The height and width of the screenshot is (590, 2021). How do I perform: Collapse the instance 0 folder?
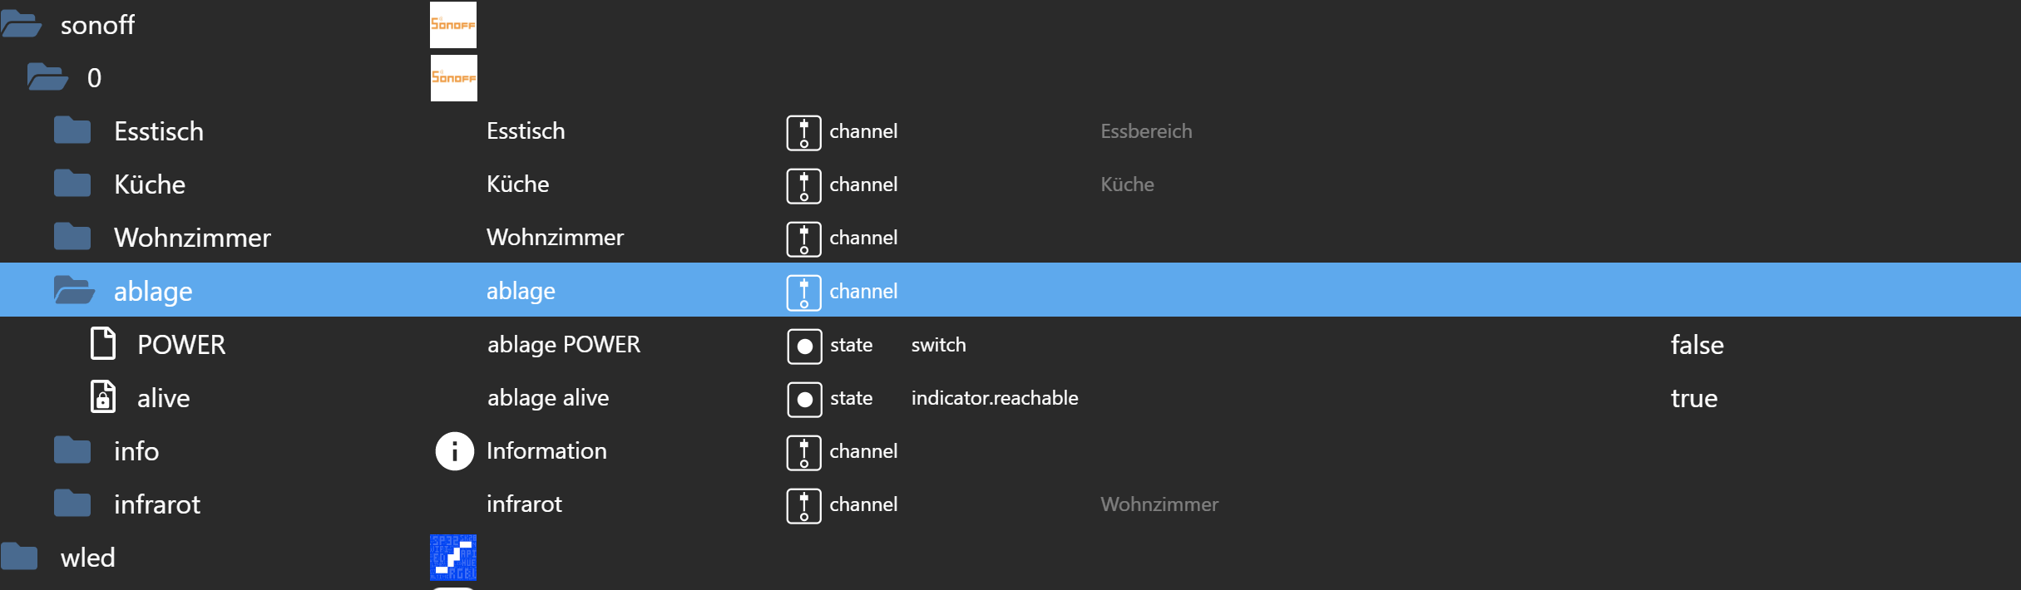point(47,77)
